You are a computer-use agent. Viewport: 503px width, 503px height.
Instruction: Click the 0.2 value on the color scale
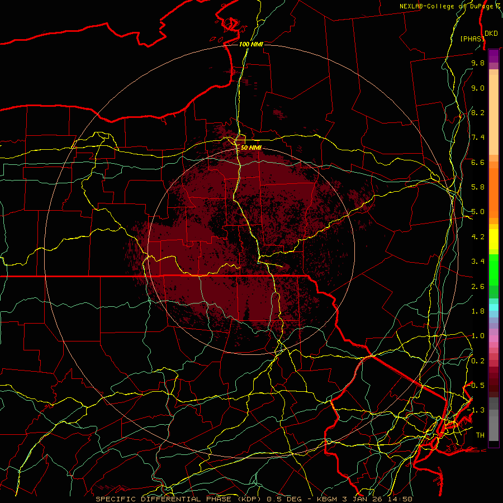pyautogui.click(x=478, y=361)
